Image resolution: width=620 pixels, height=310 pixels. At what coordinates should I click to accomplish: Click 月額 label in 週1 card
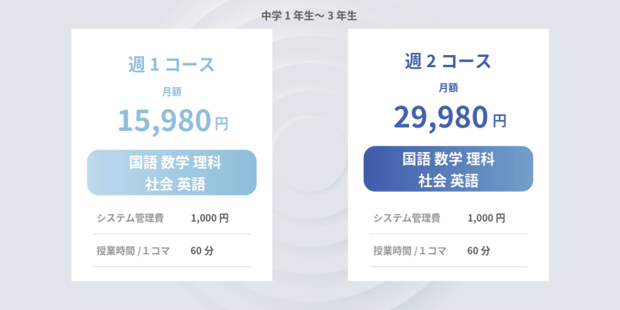point(171,92)
